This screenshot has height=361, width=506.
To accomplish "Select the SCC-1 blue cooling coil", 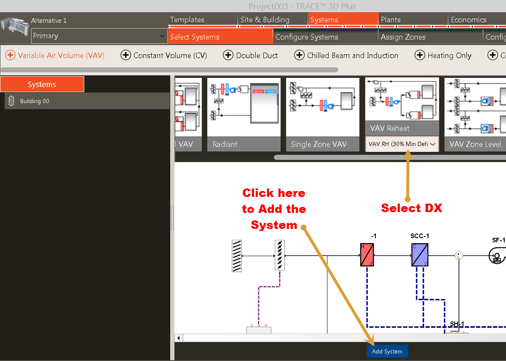I will click(x=420, y=255).
